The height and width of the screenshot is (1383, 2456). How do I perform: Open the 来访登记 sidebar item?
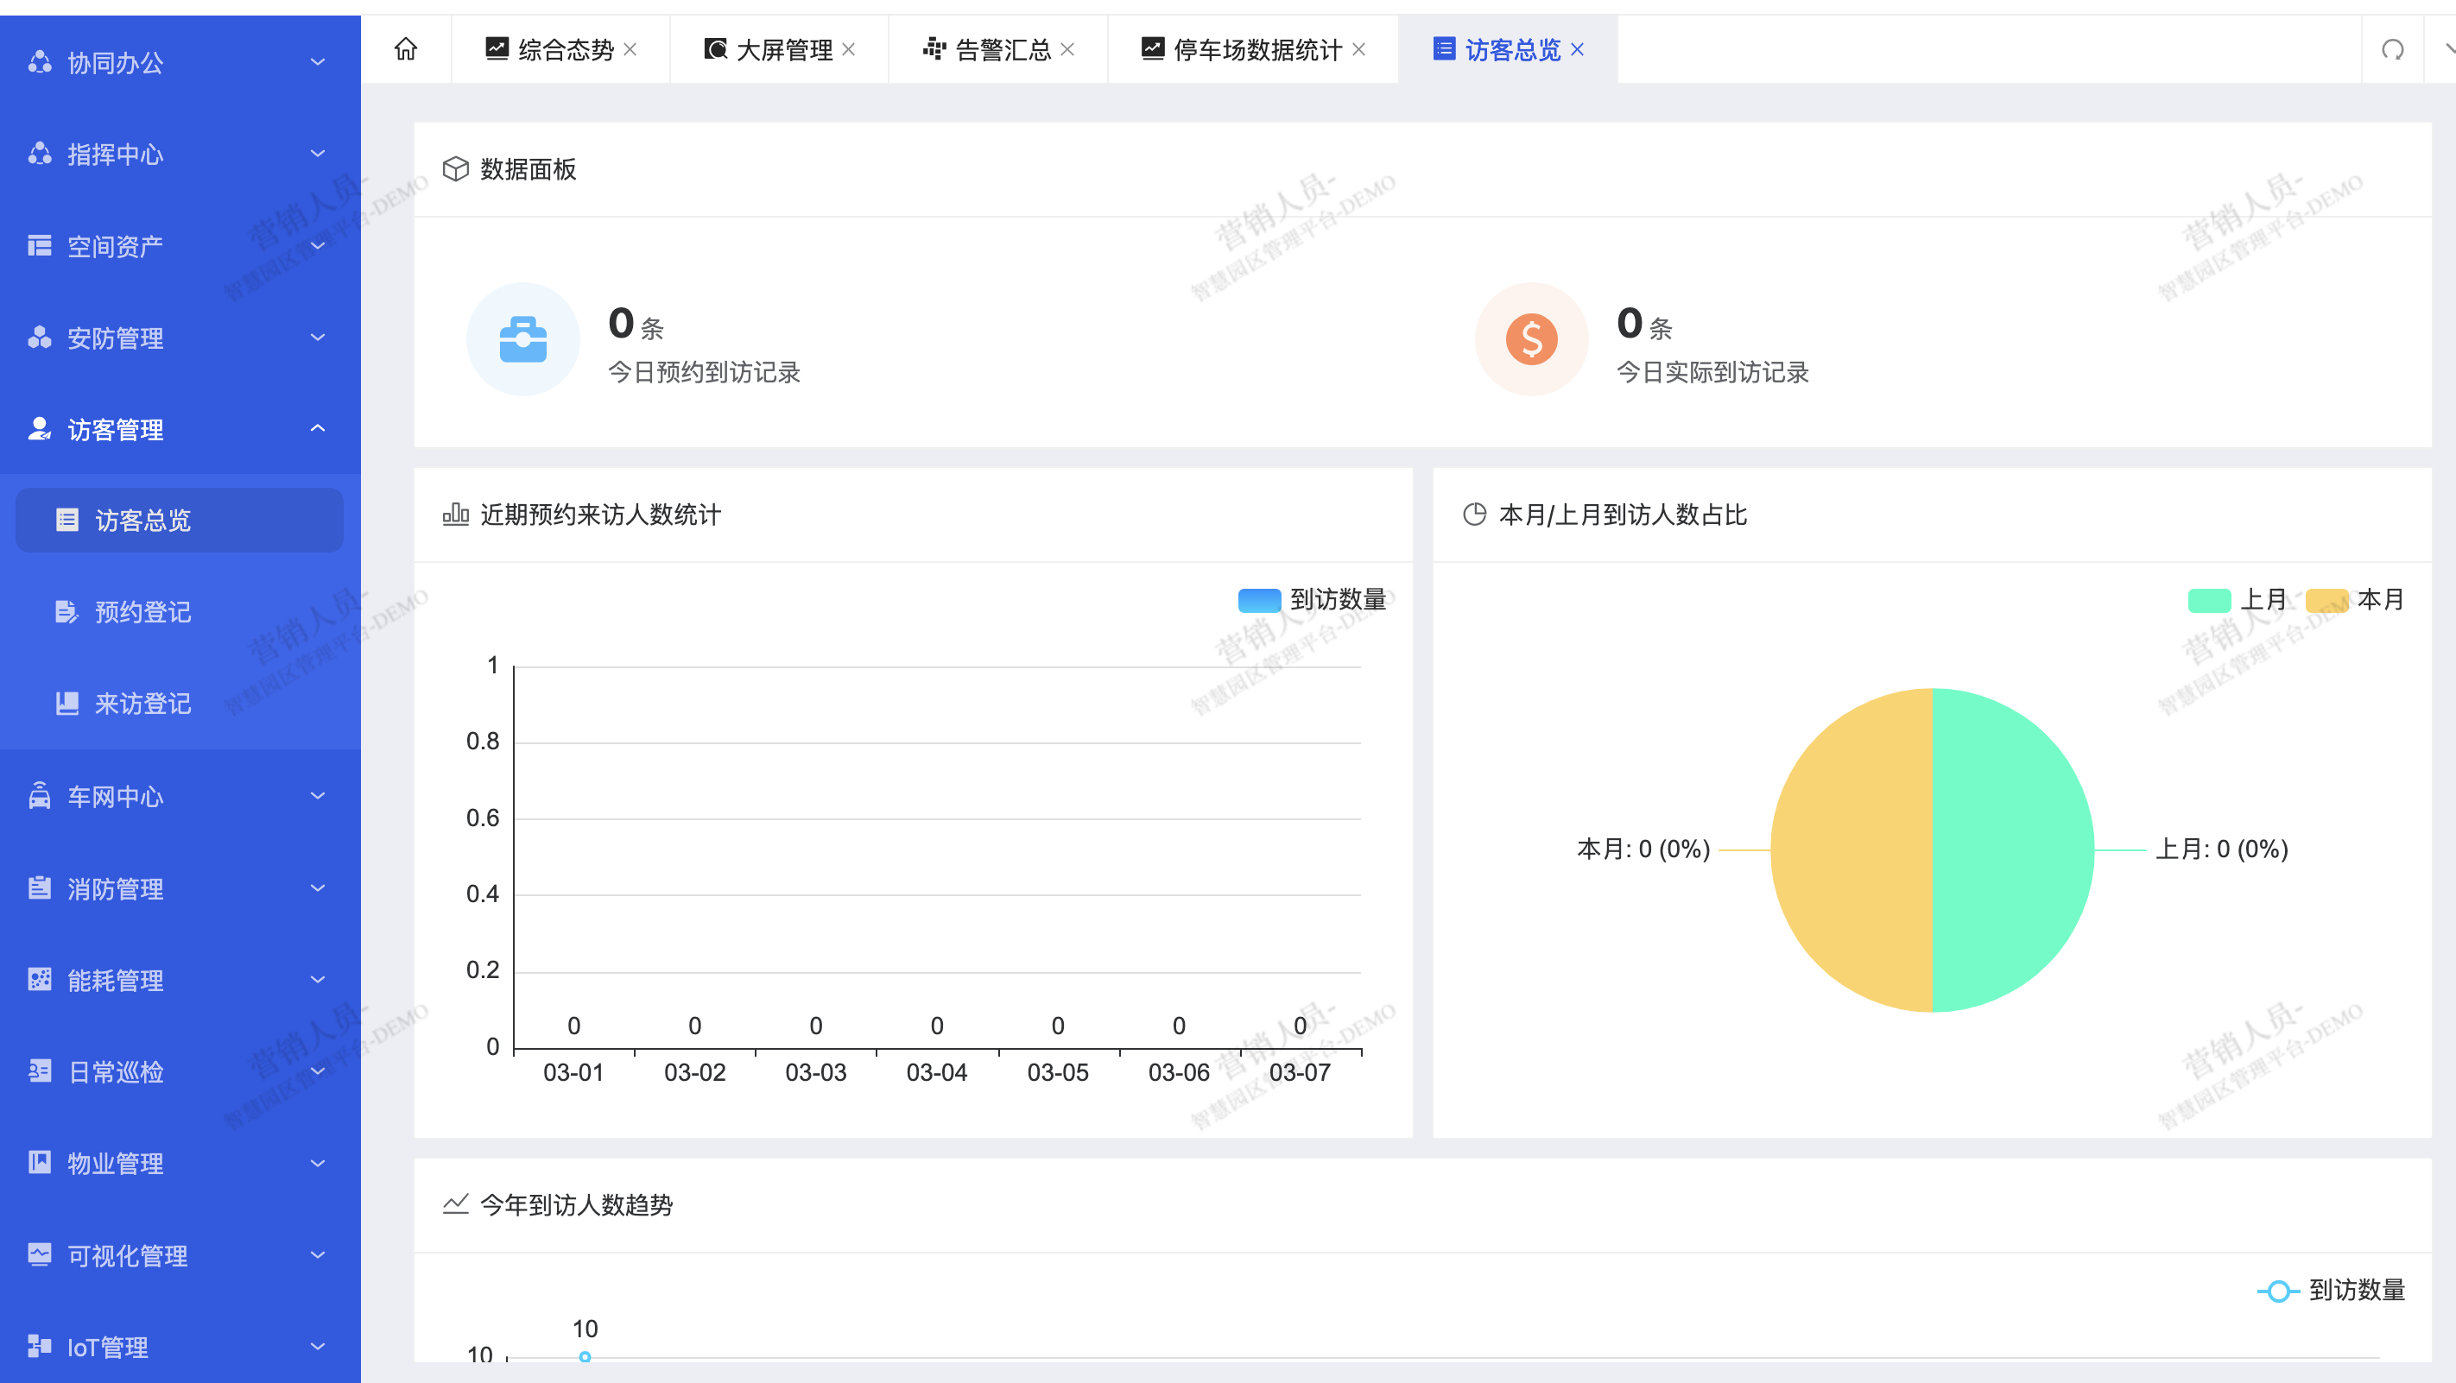pyautogui.click(x=180, y=704)
